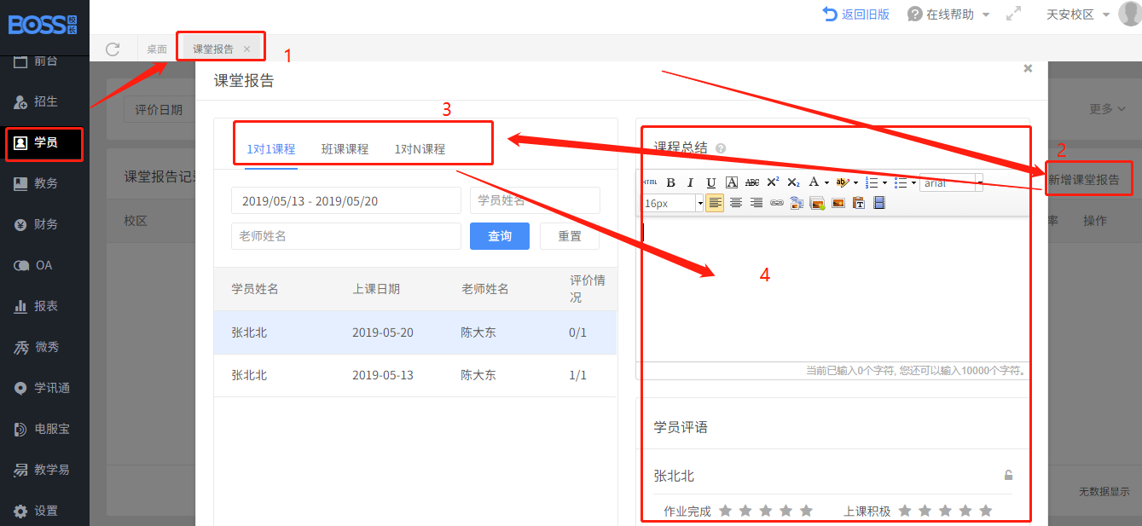Apply underline formatting in editor
Image resolution: width=1142 pixels, height=526 pixels.
pos(711,182)
